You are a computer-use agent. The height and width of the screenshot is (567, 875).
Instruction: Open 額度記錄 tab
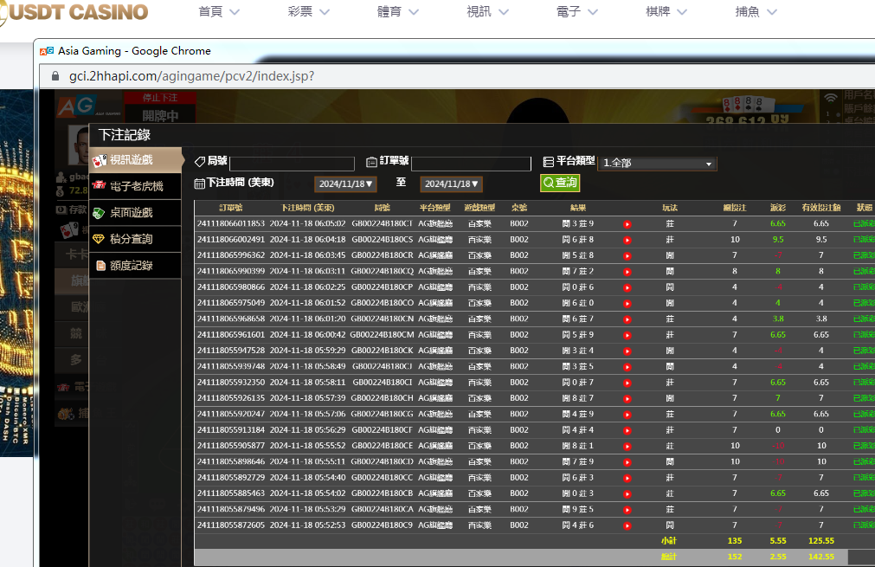pyautogui.click(x=136, y=266)
